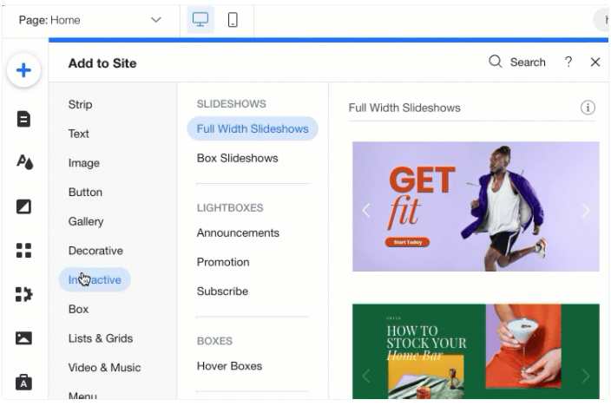Switch to mobile view

[233, 20]
